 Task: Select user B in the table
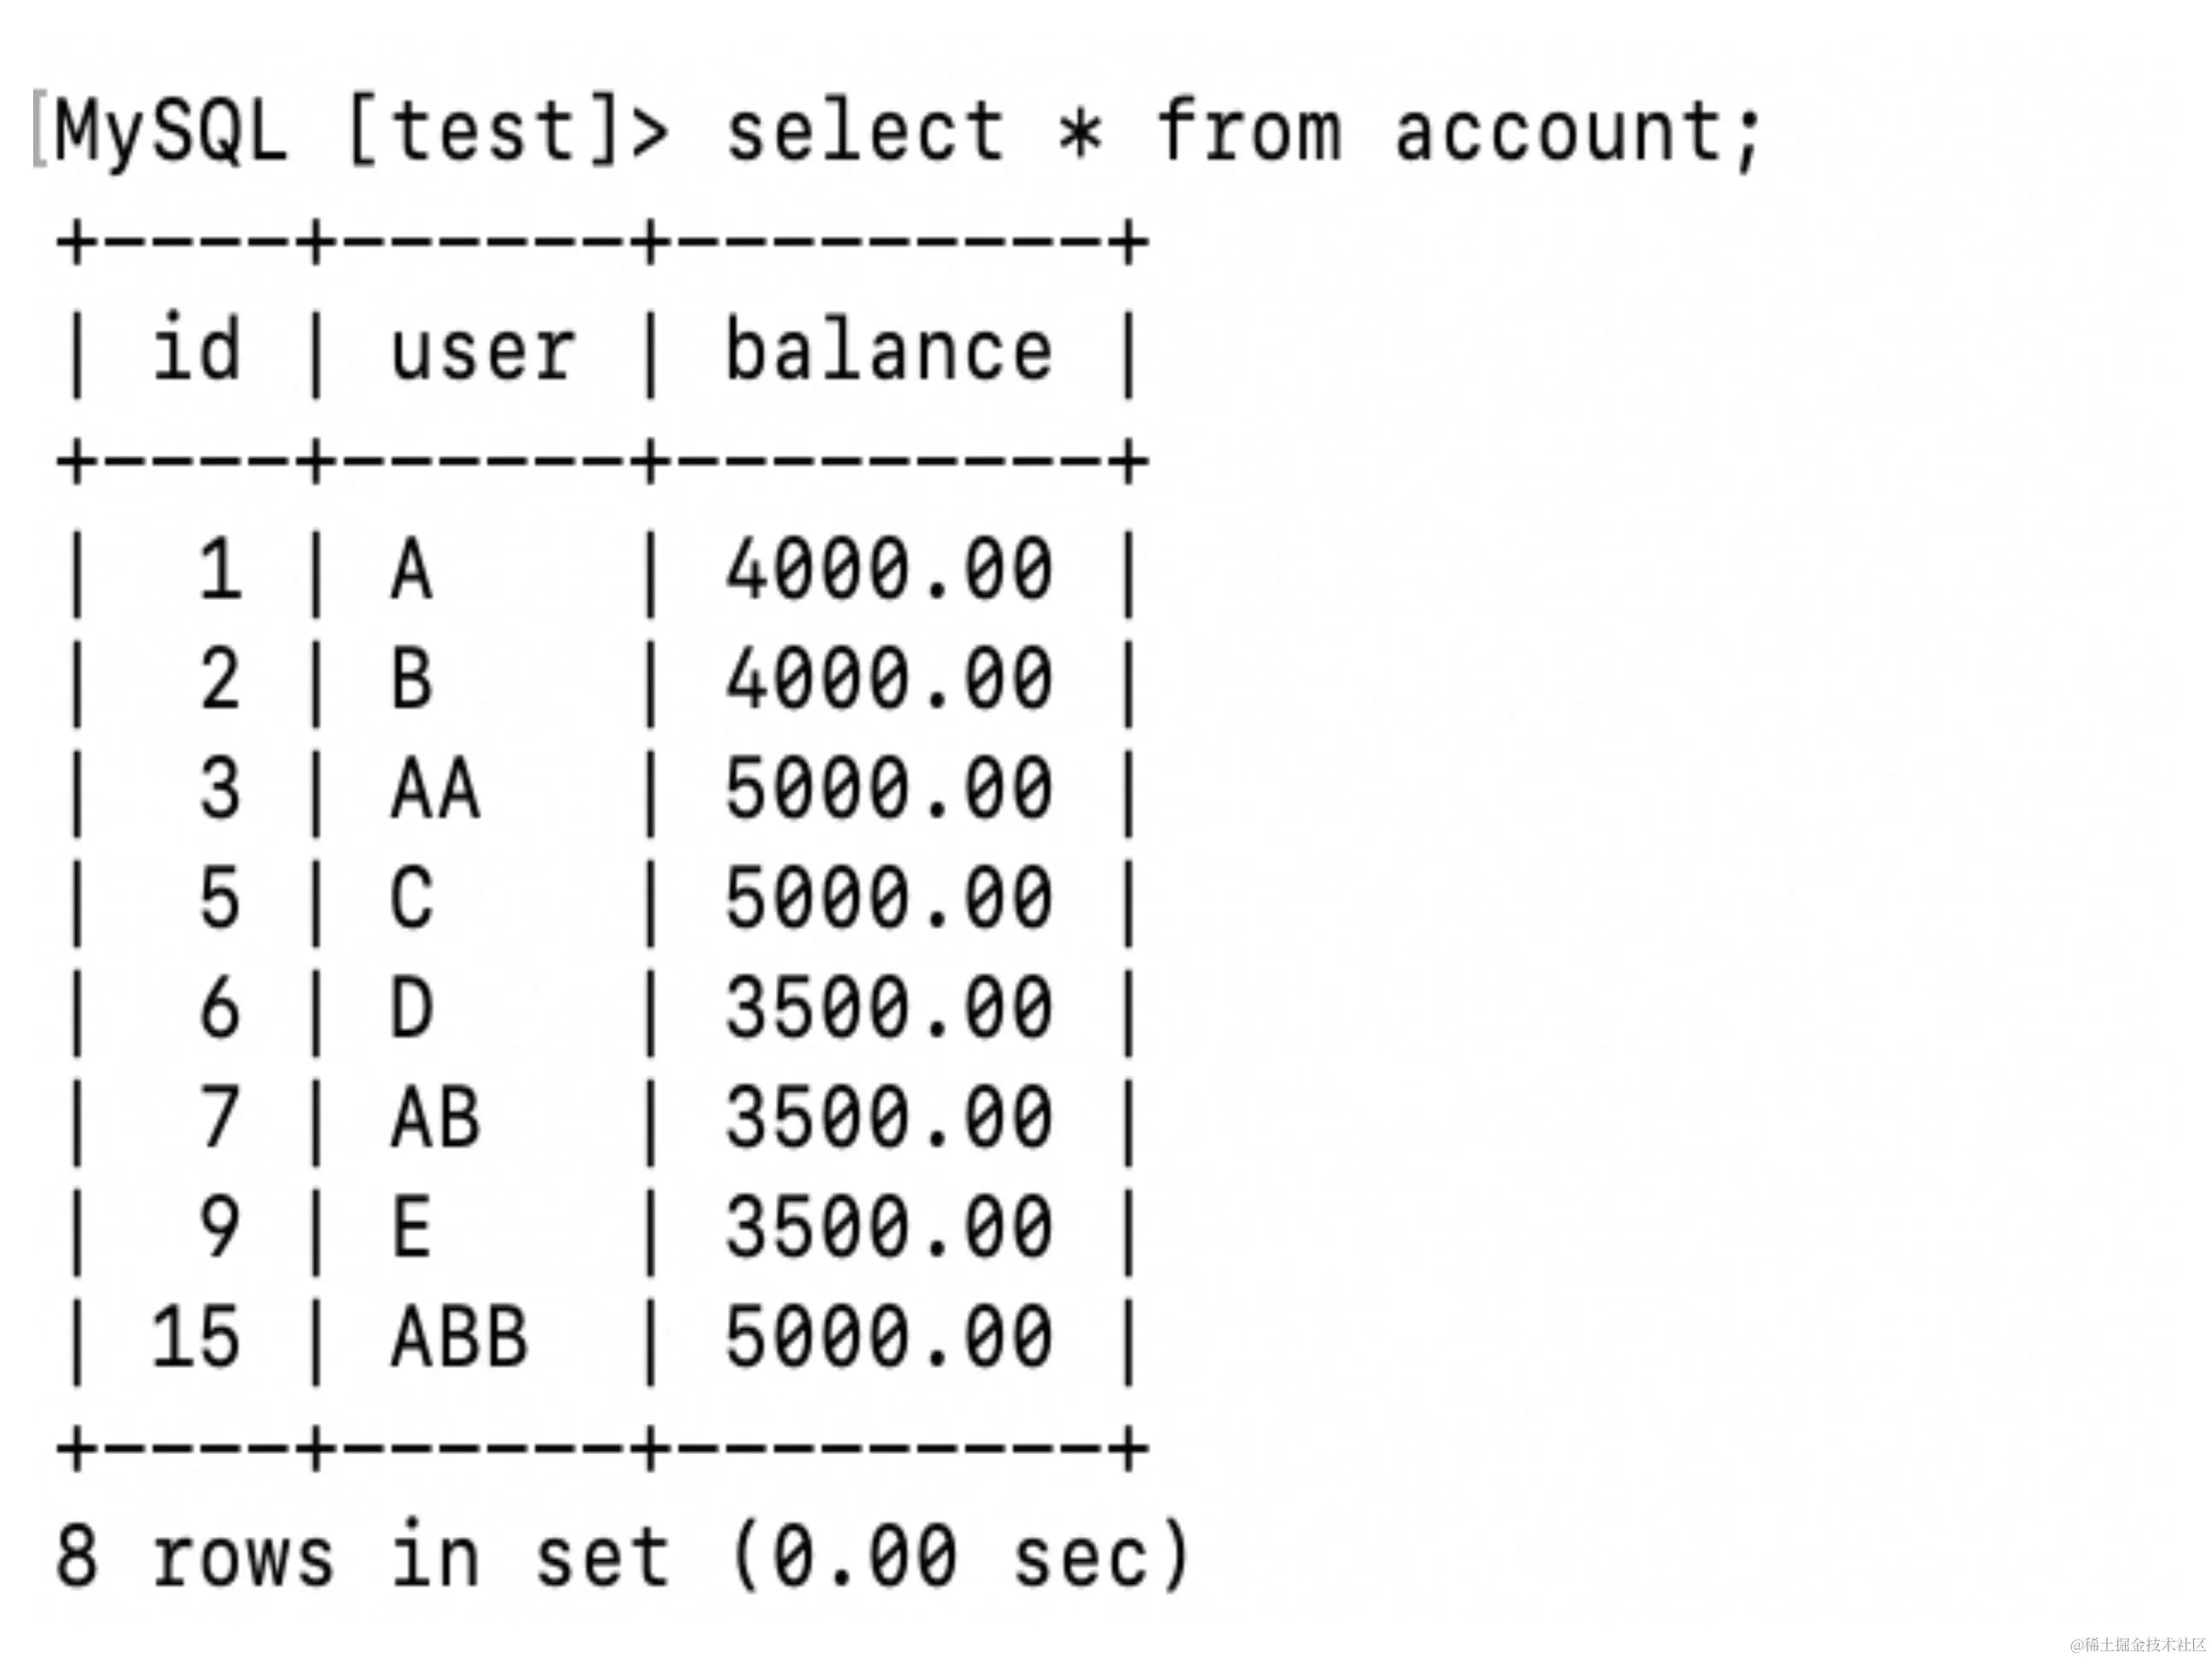tap(411, 679)
